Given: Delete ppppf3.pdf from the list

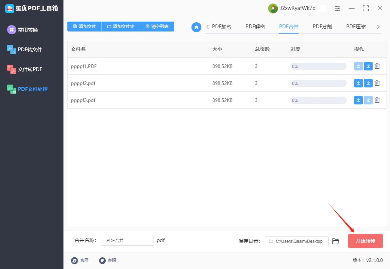Looking at the screenshot, I should 377,100.
